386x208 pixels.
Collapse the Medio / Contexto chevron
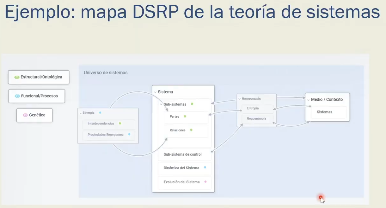point(308,100)
